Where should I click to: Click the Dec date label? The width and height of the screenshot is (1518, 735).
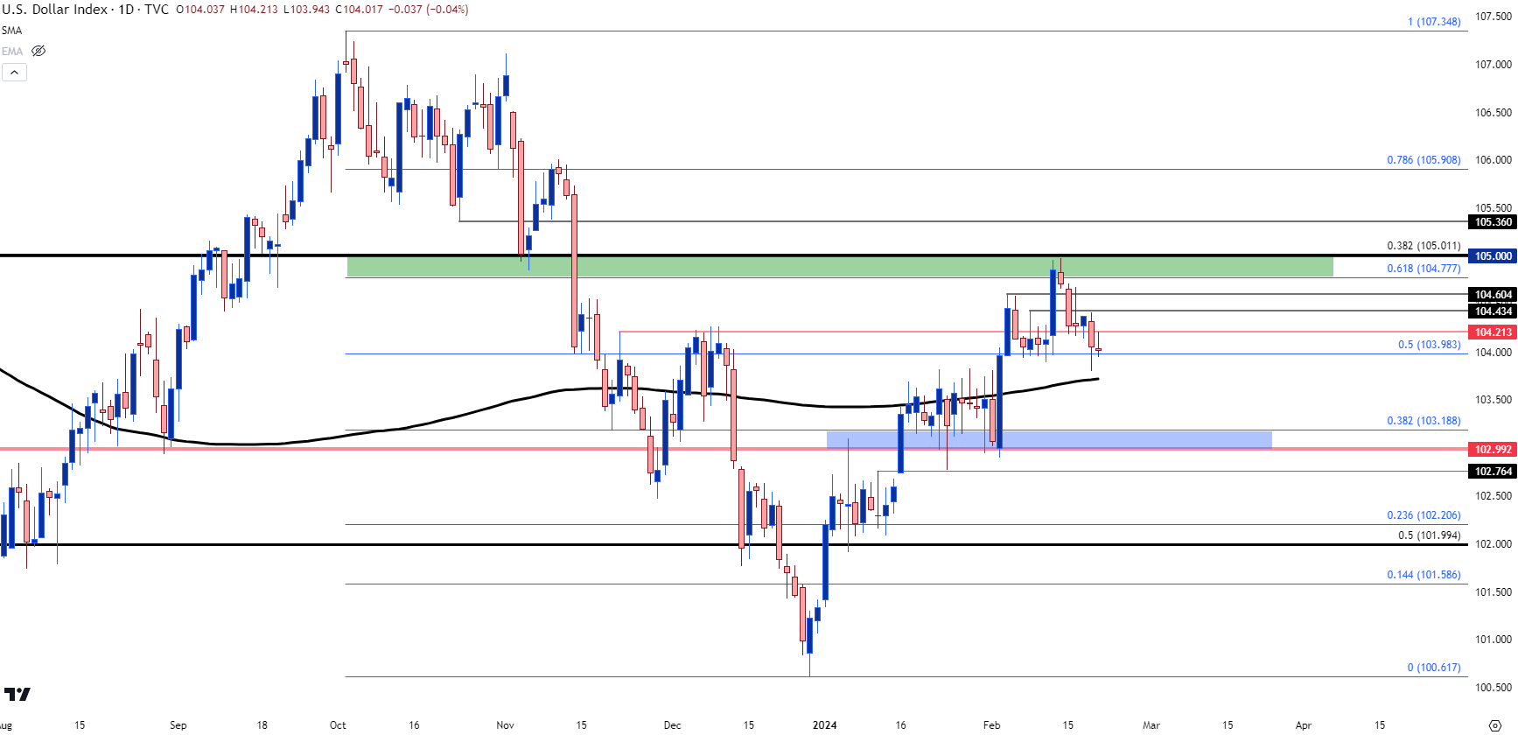pyautogui.click(x=672, y=725)
